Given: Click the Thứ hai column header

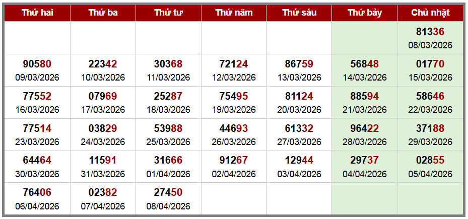Looking at the screenshot, I should tap(37, 13).
